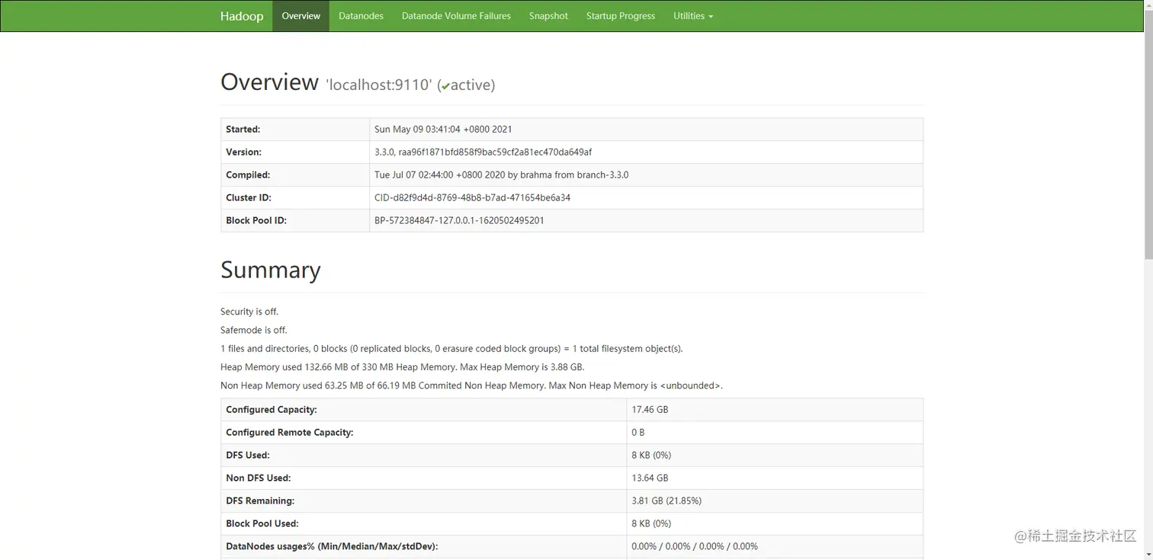Image resolution: width=1153 pixels, height=560 pixels.
Task: Click the 'Started:' row label
Action: point(243,130)
